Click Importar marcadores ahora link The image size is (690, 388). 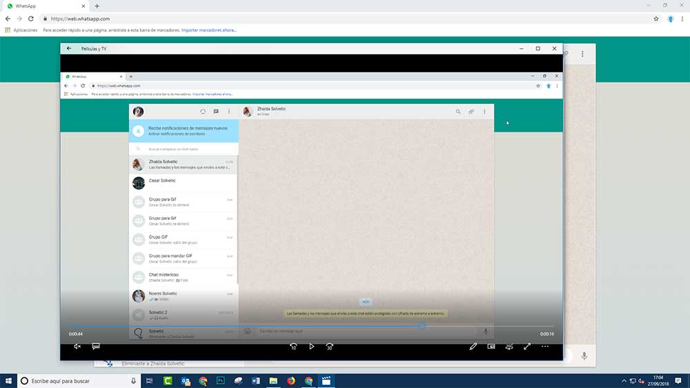click(208, 30)
